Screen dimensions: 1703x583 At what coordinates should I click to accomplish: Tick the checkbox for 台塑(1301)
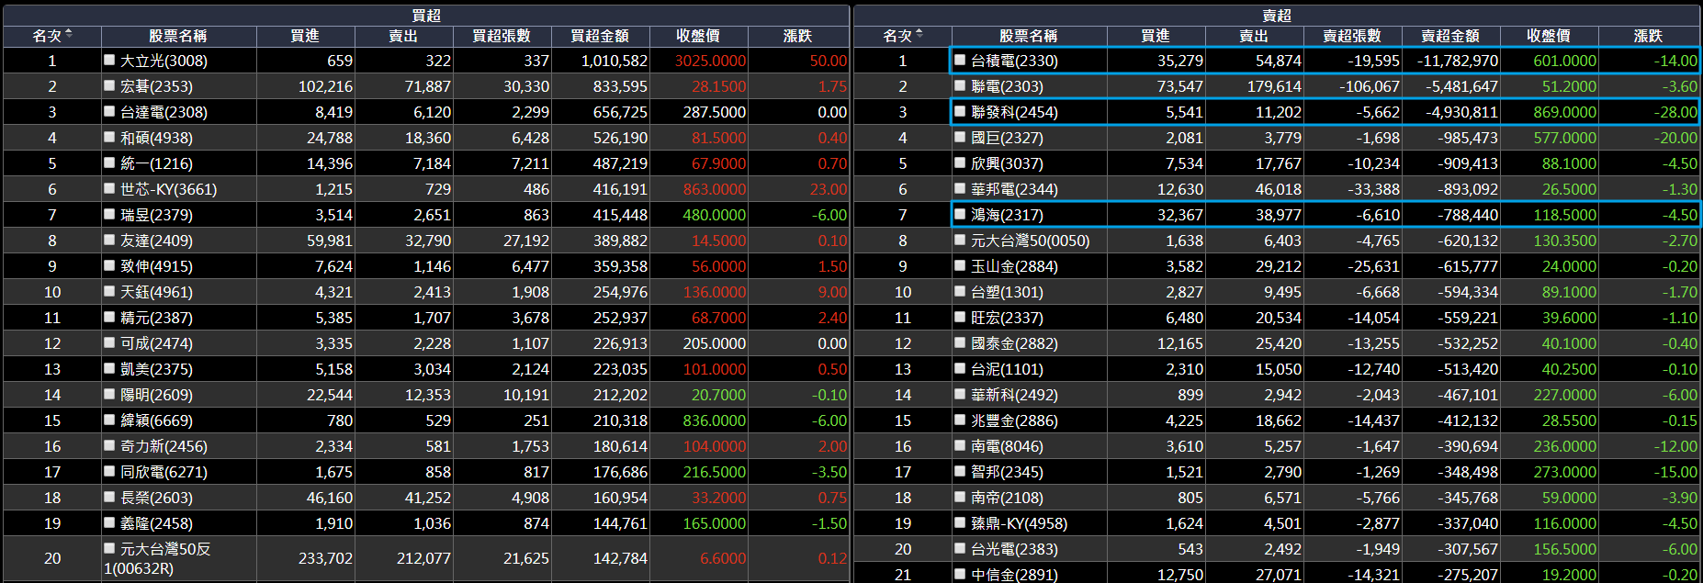[x=960, y=291]
